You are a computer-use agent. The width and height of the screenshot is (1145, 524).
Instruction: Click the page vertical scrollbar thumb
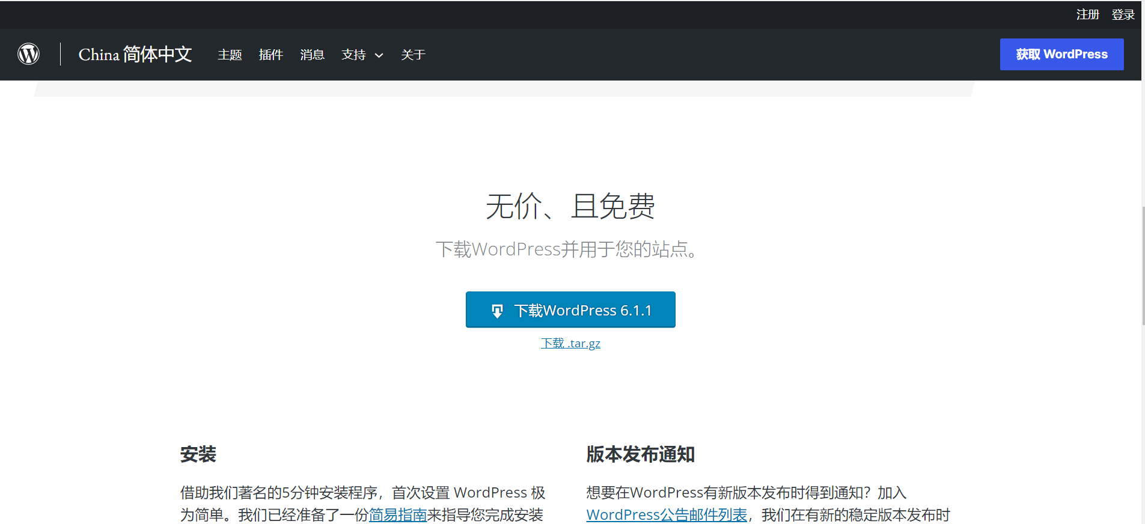(x=1143, y=265)
